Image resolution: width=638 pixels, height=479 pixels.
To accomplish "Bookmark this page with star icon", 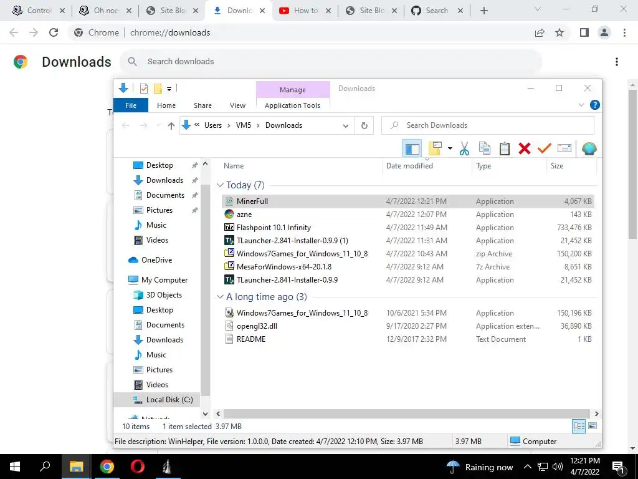I will click(x=559, y=32).
